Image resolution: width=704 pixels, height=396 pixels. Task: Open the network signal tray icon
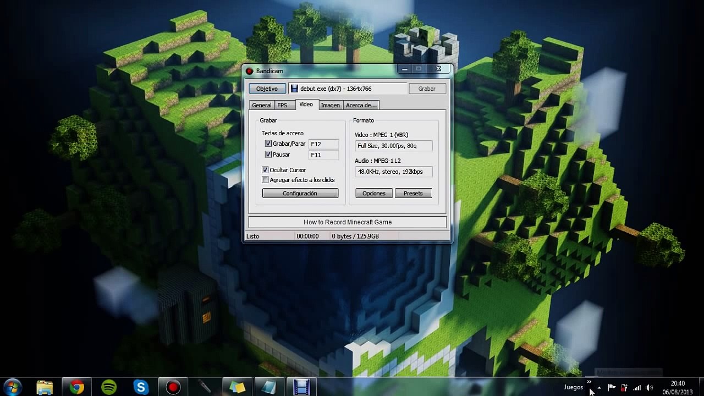pyautogui.click(x=637, y=387)
